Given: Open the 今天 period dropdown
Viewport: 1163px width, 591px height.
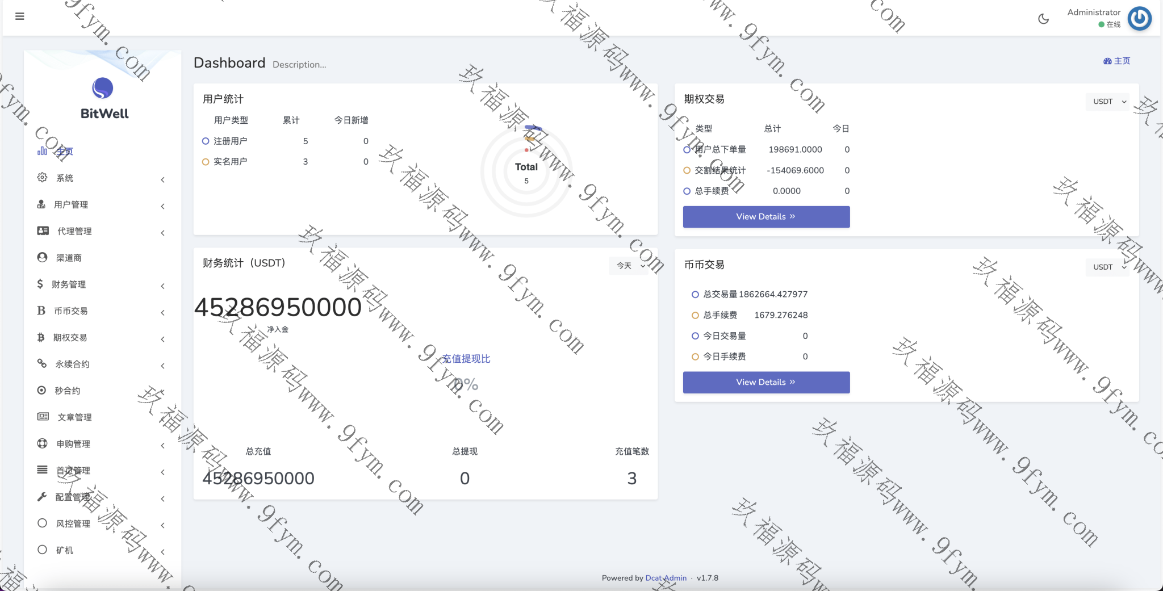Looking at the screenshot, I should click(x=630, y=266).
